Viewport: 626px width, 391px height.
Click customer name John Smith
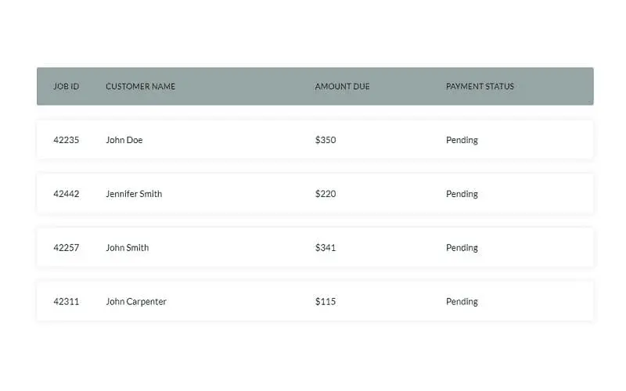pos(128,248)
